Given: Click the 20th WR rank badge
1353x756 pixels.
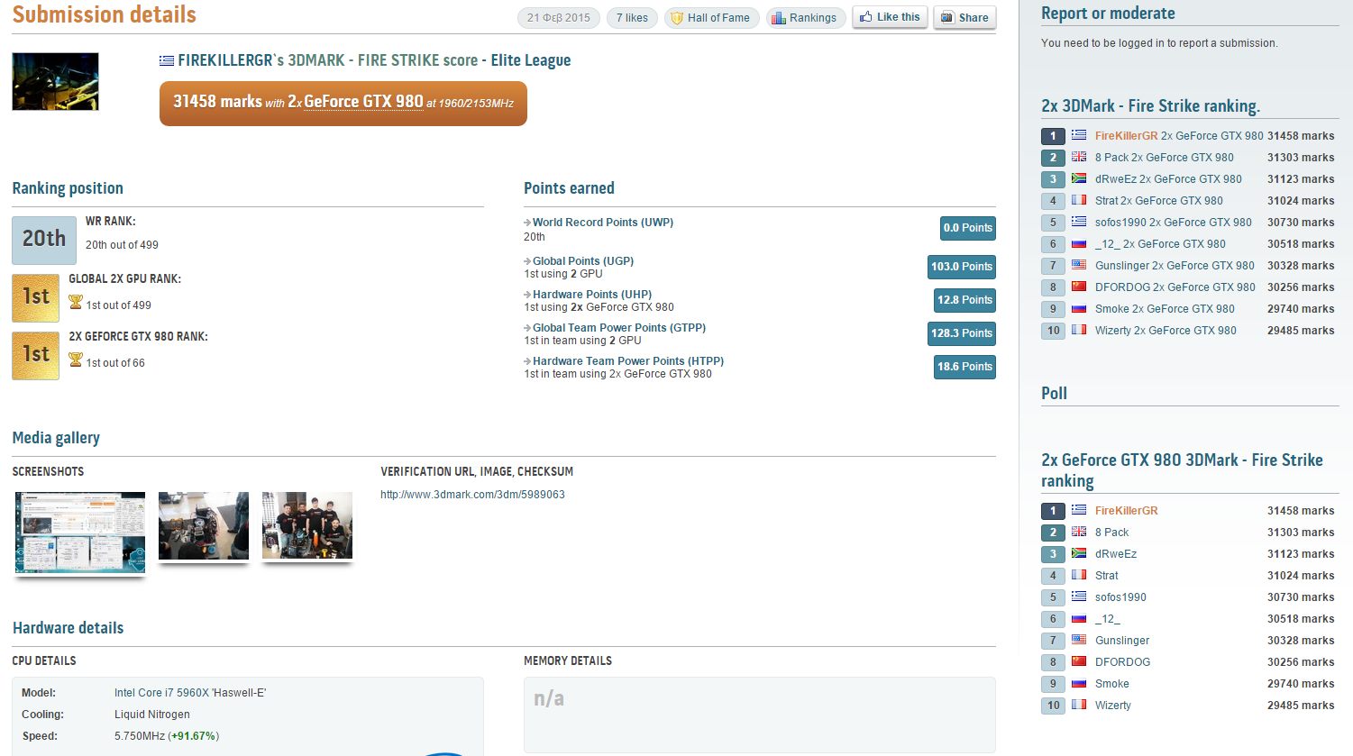Looking at the screenshot, I should [44, 240].
